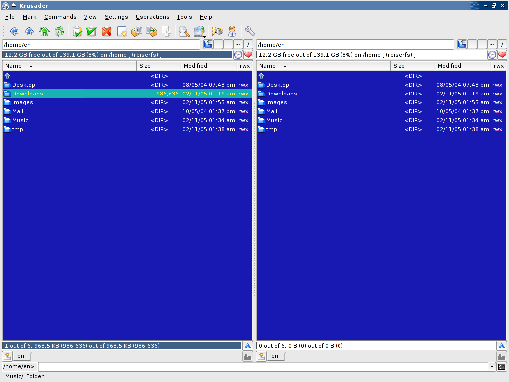Click the Pack files into archive icon
The width and height of the screenshot is (509, 382).
152,31
